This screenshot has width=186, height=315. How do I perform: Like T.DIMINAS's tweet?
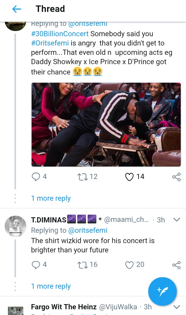point(129,265)
